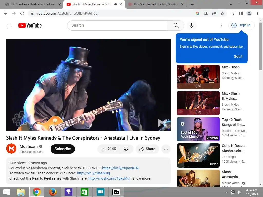Screen dimensions: 263x197
Task: Close the DDoS Protected Hosting tab
Action: [x=182, y=4]
